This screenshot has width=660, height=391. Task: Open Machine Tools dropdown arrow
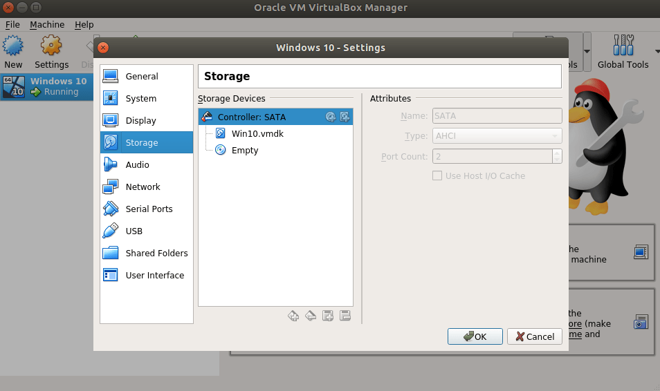coord(587,52)
